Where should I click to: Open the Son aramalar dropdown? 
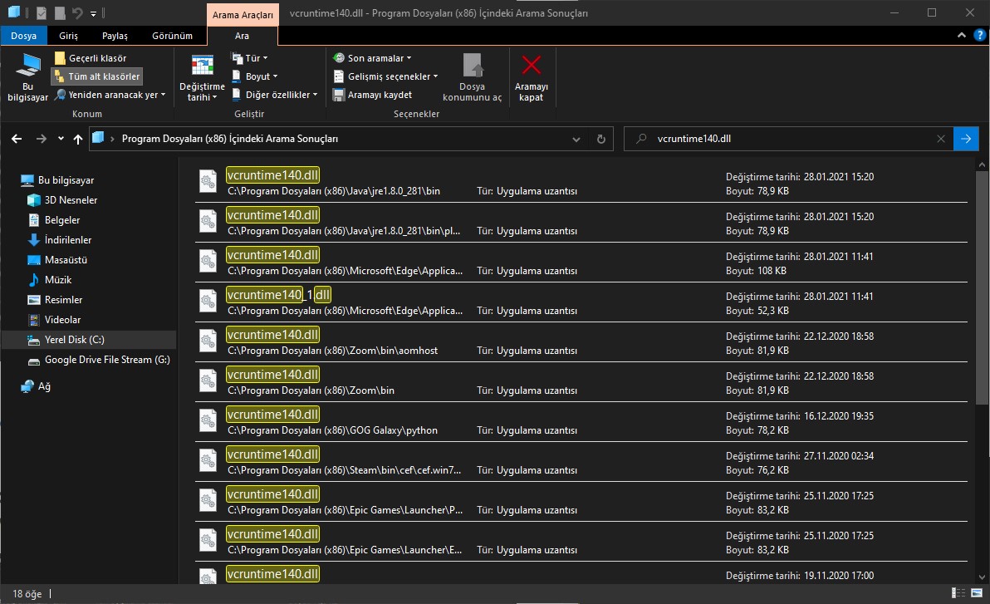(x=372, y=58)
